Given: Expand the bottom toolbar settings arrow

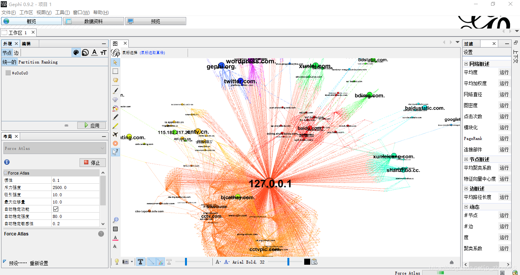Looking at the screenshot, I should click(451, 262).
